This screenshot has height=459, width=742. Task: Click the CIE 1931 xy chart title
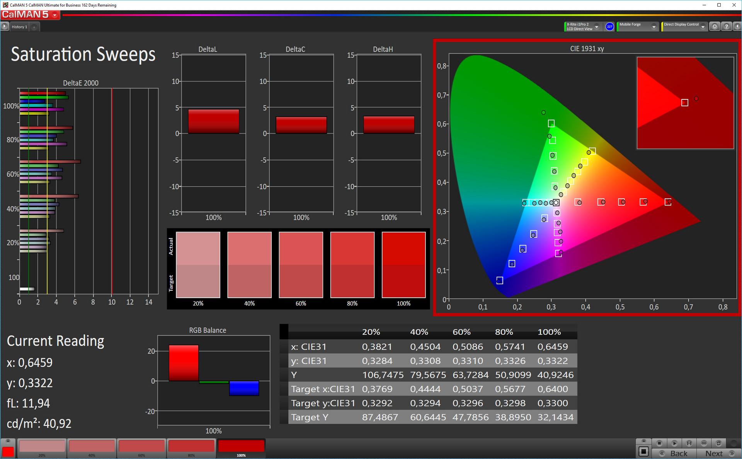(587, 49)
